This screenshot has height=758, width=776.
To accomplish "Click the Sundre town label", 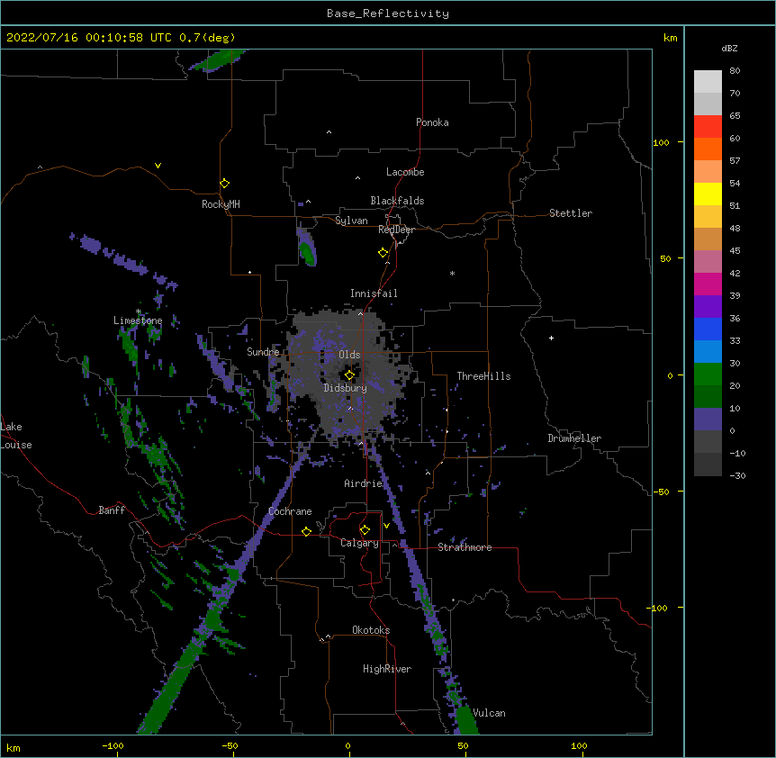I will click(x=263, y=352).
